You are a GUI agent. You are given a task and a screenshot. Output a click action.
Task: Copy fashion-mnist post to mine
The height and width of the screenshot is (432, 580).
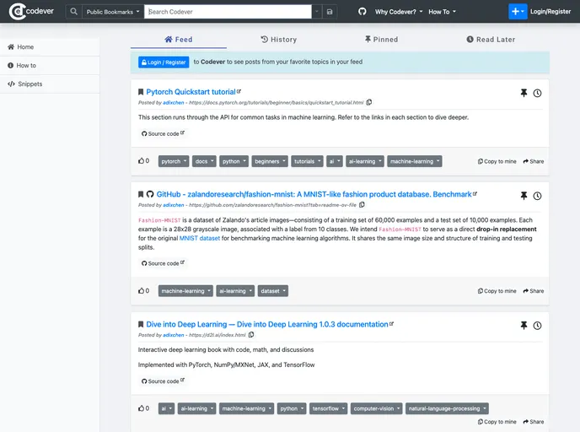click(x=497, y=291)
